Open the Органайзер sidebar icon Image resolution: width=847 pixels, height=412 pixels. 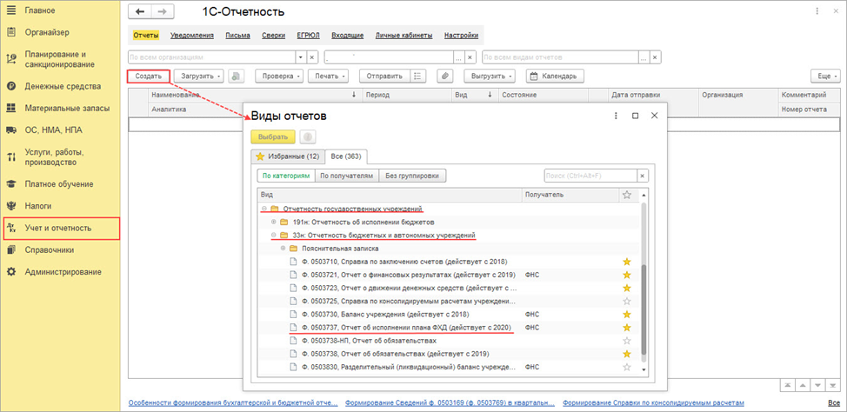point(10,32)
